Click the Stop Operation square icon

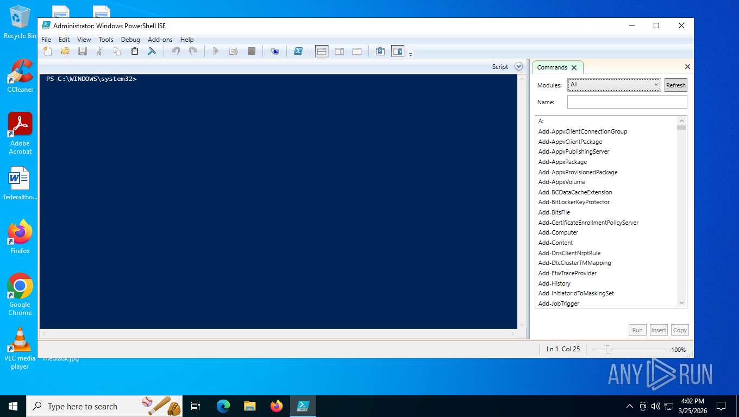(x=251, y=51)
